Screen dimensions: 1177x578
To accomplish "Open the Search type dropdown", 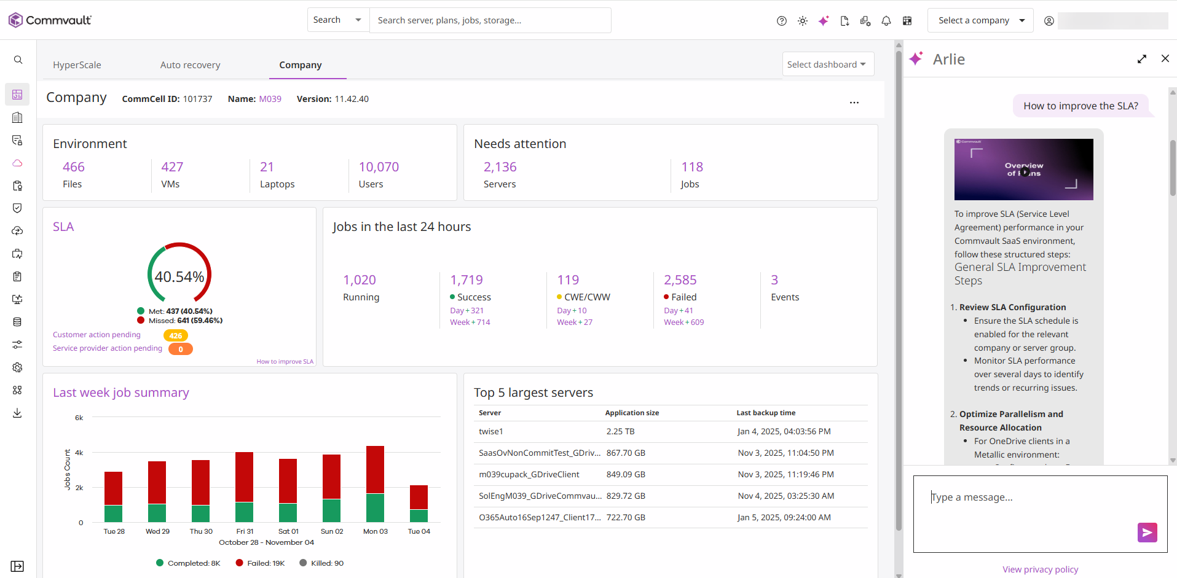I will (338, 20).
